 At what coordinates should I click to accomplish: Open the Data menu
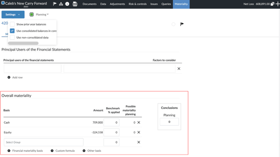pyautogui.click(x=103, y=4)
